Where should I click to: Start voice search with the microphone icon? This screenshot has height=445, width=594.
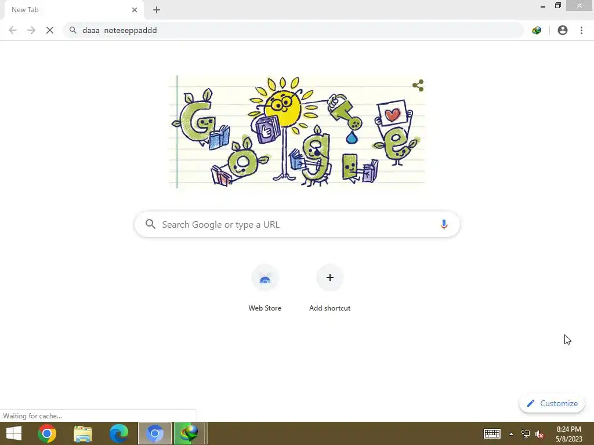click(444, 224)
